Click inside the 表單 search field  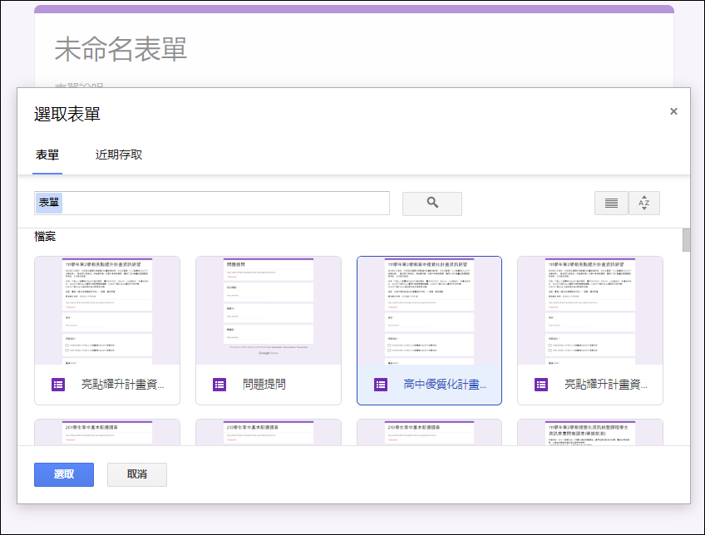[x=208, y=203]
